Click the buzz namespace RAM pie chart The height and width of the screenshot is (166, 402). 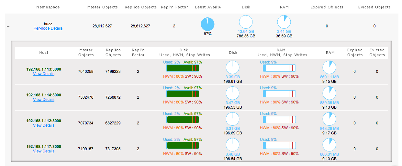pos(284,22)
